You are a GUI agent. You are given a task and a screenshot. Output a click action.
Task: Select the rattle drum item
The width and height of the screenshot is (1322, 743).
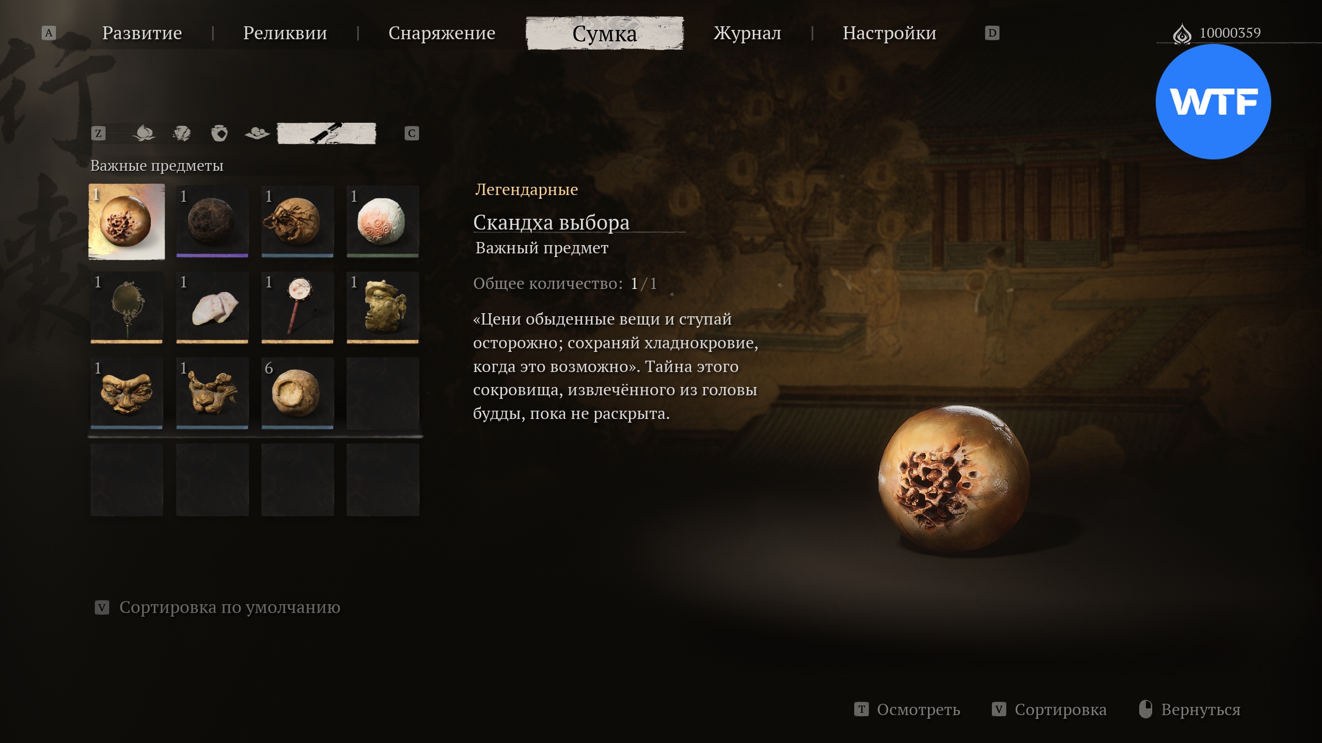[x=297, y=308]
